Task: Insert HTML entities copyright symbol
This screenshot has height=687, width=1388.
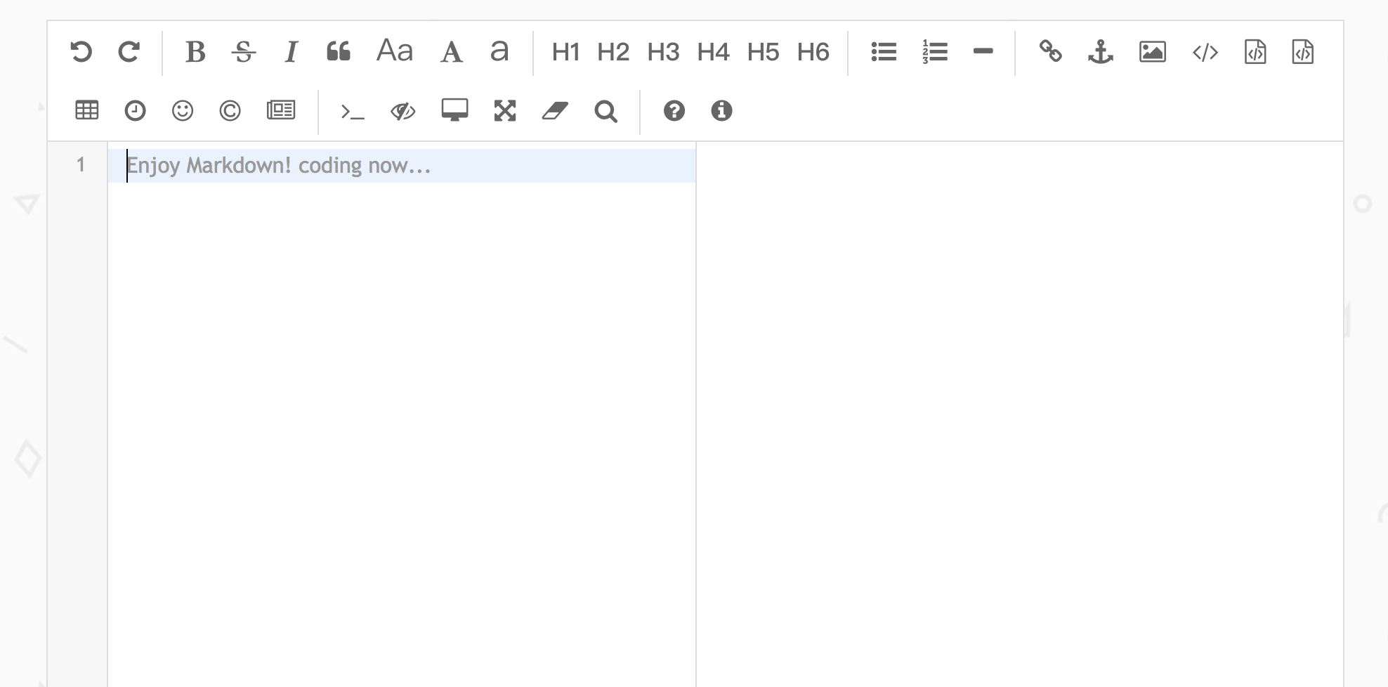Action: coord(230,111)
